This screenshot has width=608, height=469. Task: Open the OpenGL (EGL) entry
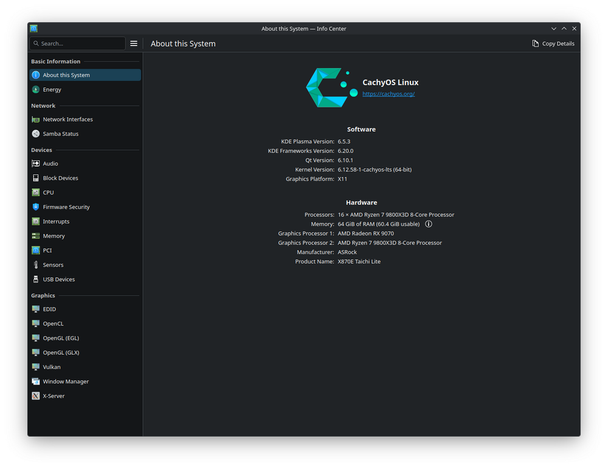[61, 338]
